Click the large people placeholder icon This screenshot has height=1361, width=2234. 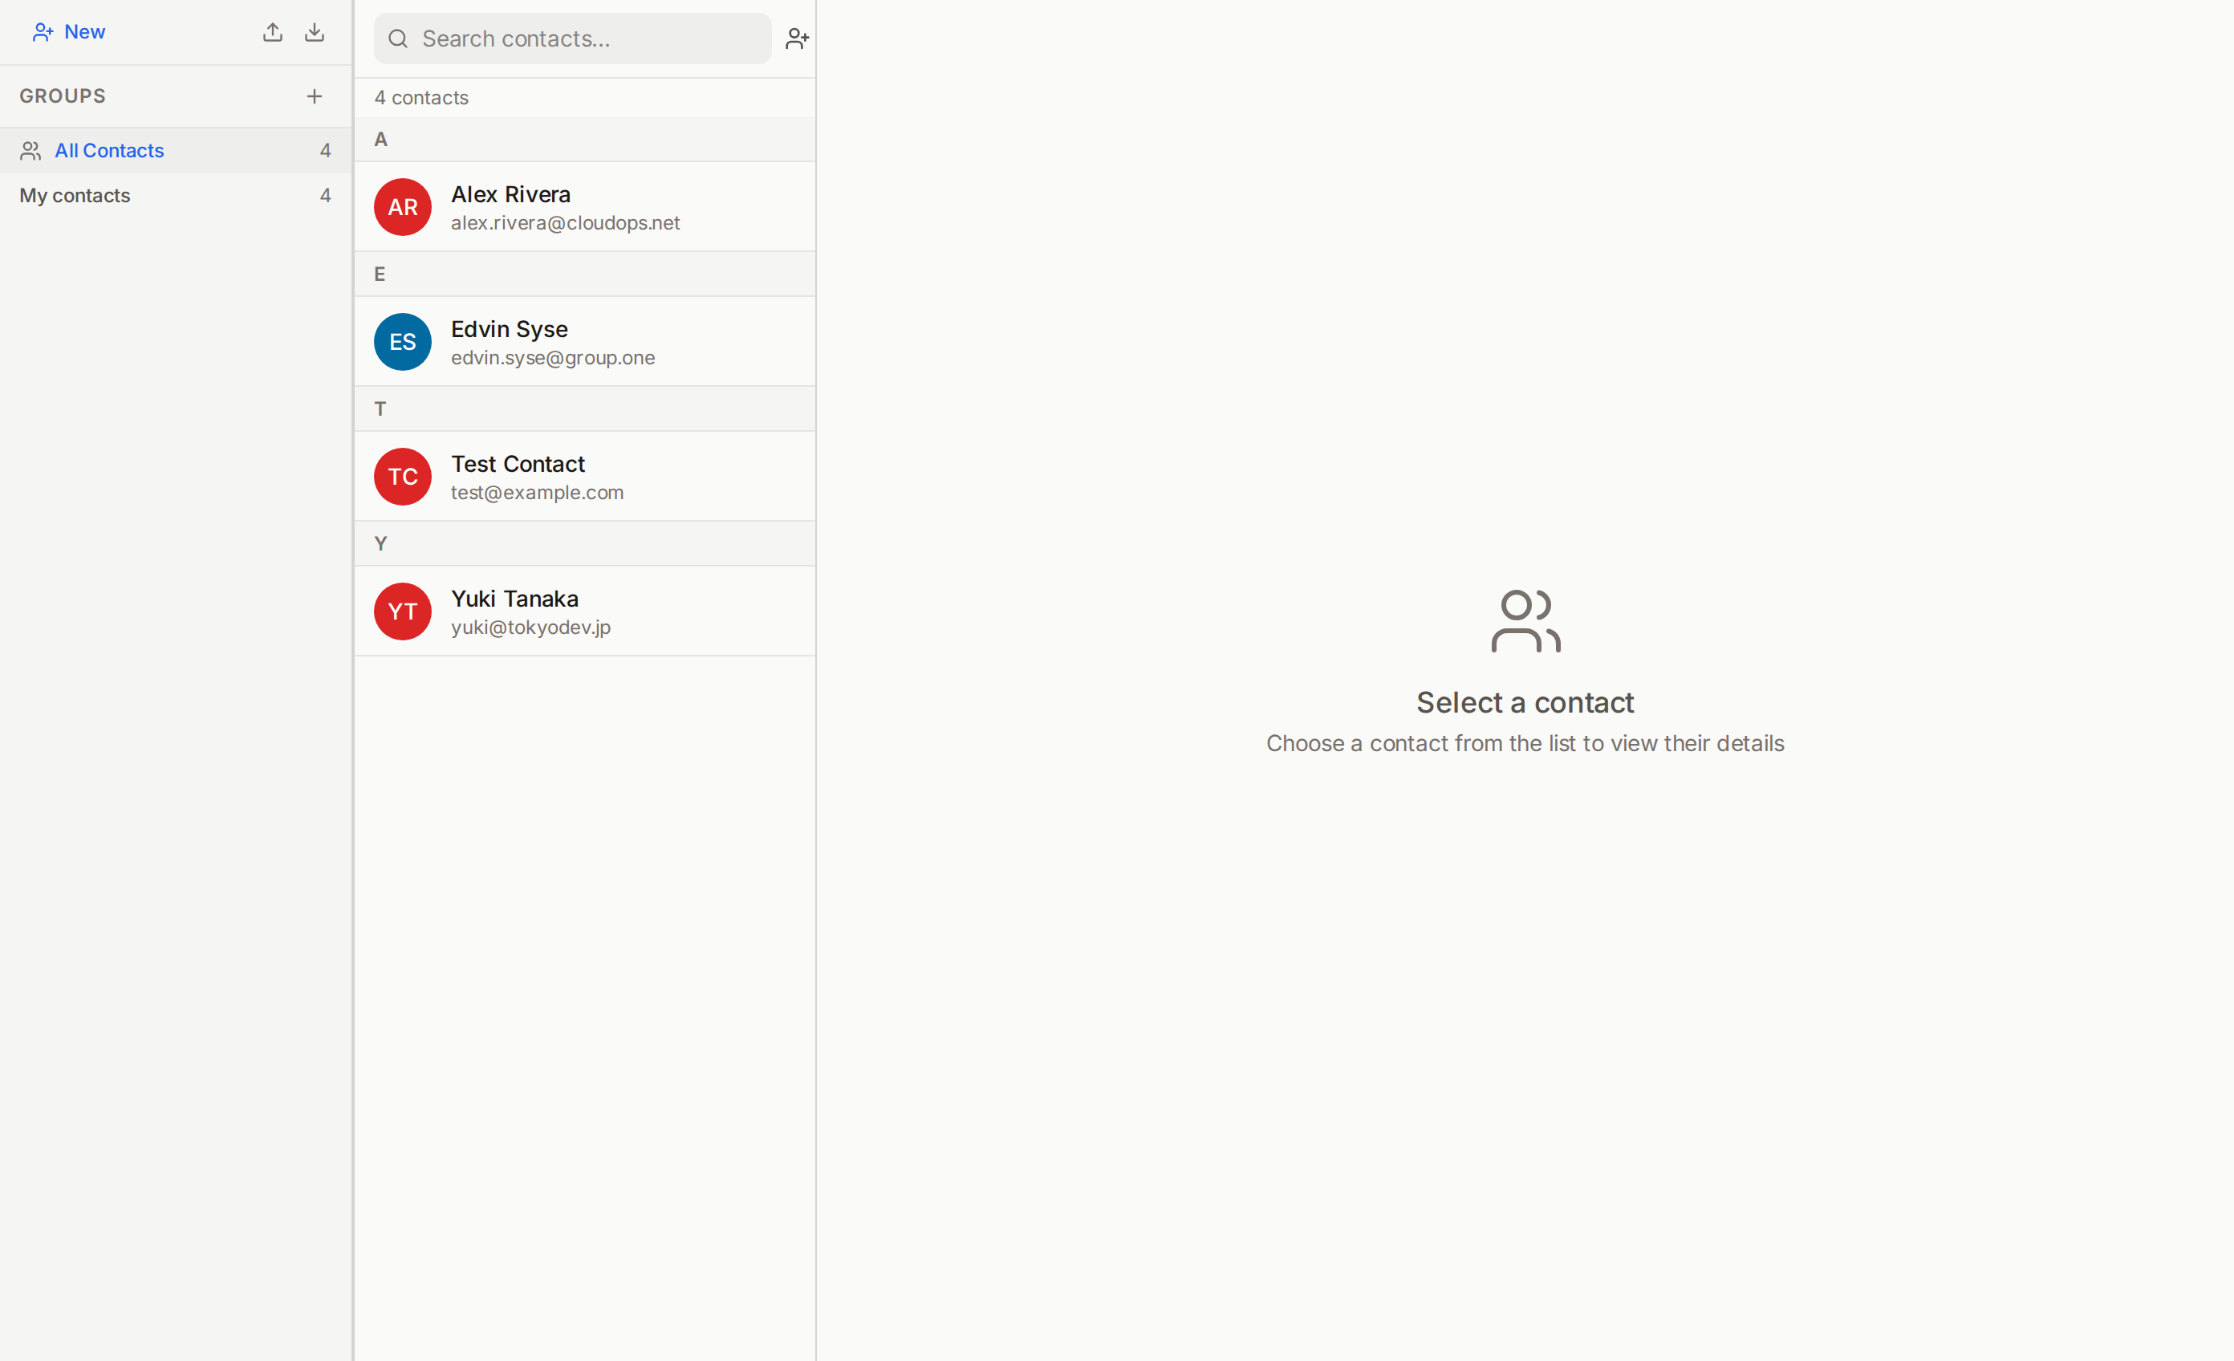tap(1525, 622)
